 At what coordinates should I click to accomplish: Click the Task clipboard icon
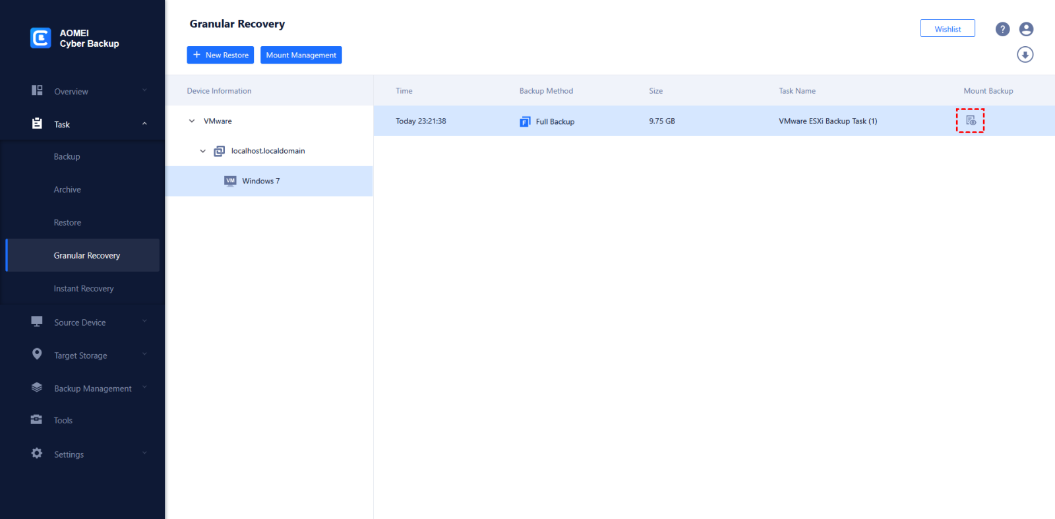37,123
